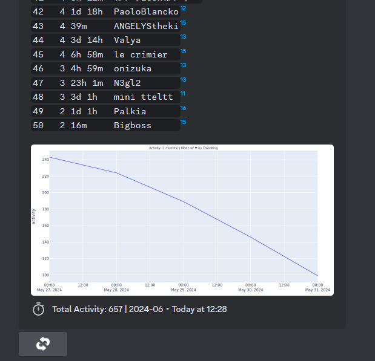The height and width of the screenshot is (361, 375).
Task: Click the superscript 13 link beside onizuka
Action: pos(183,65)
